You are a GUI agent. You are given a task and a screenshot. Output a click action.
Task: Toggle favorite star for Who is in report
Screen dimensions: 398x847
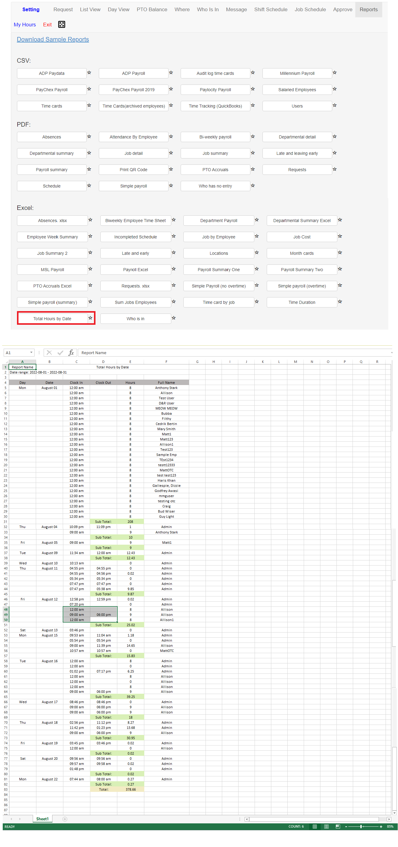coord(174,318)
